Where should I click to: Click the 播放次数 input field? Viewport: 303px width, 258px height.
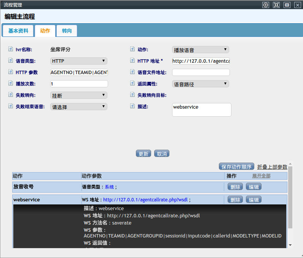[79, 84]
